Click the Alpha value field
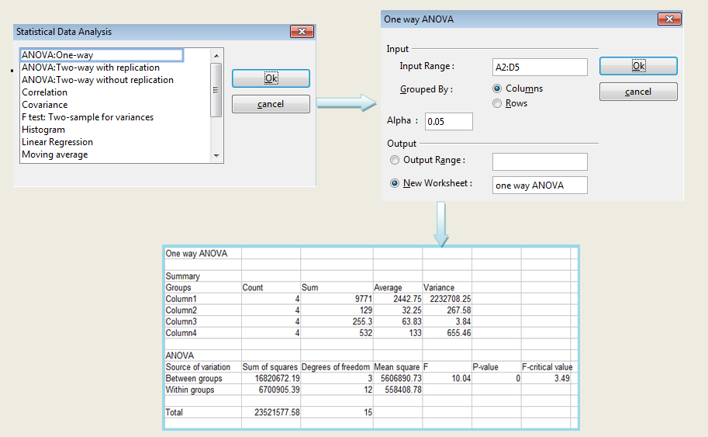Screen dimensions: 708x437 (449, 121)
